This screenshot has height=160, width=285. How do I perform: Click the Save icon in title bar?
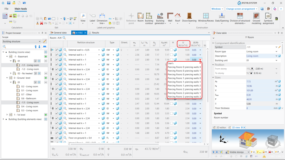click(x=9, y=3)
